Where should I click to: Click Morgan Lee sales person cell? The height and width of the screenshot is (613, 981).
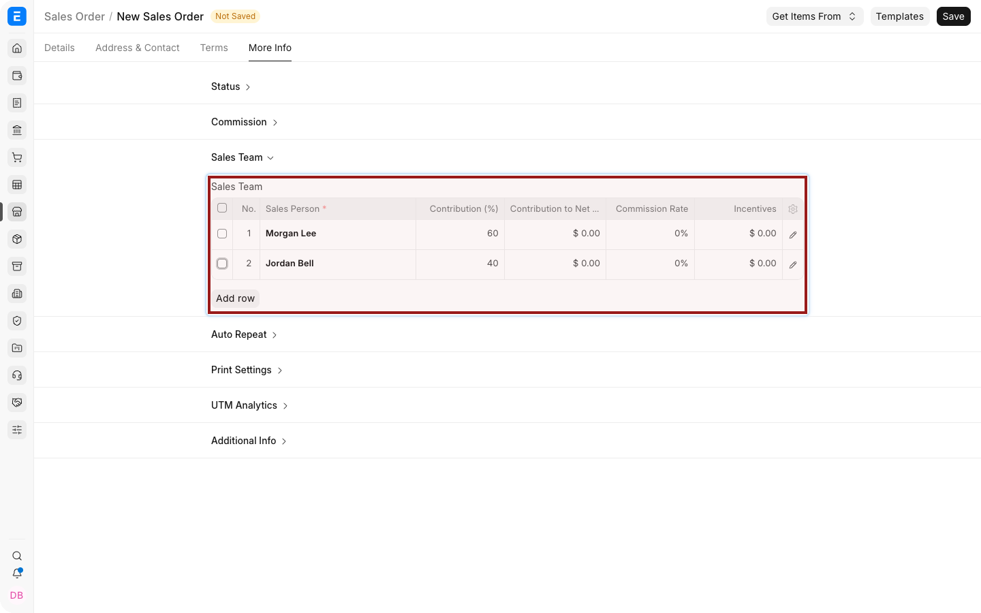(338, 234)
